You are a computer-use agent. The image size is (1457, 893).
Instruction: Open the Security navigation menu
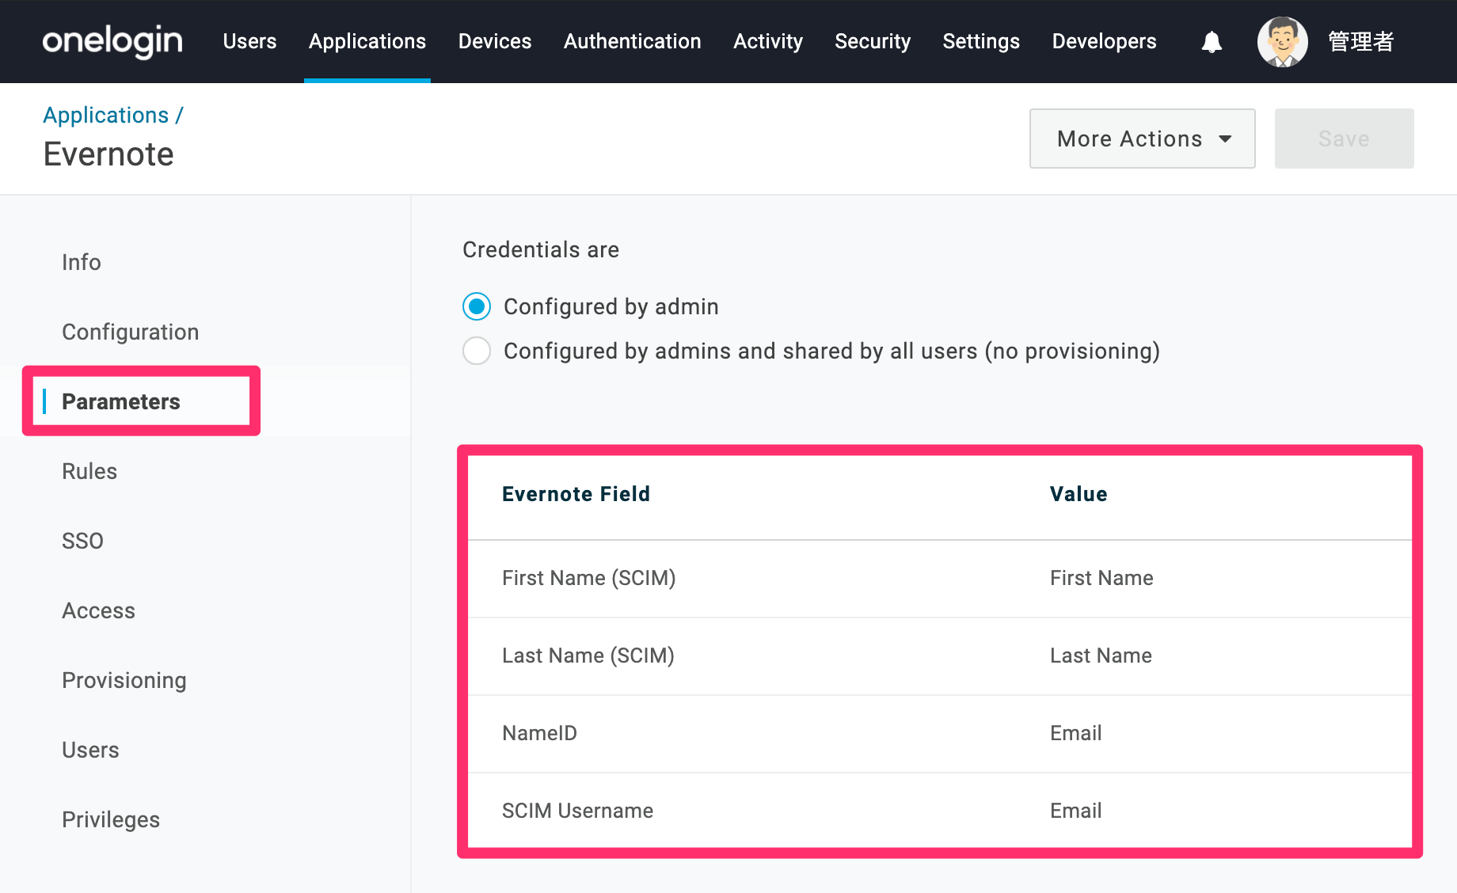tap(873, 41)
